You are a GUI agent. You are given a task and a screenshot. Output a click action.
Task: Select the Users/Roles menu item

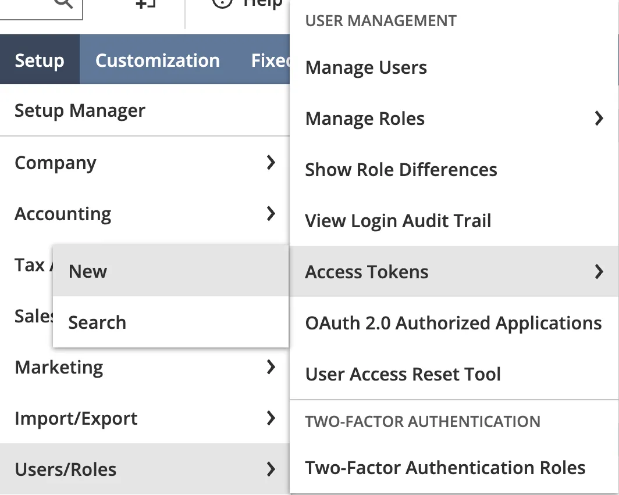(x=144, y=469)
